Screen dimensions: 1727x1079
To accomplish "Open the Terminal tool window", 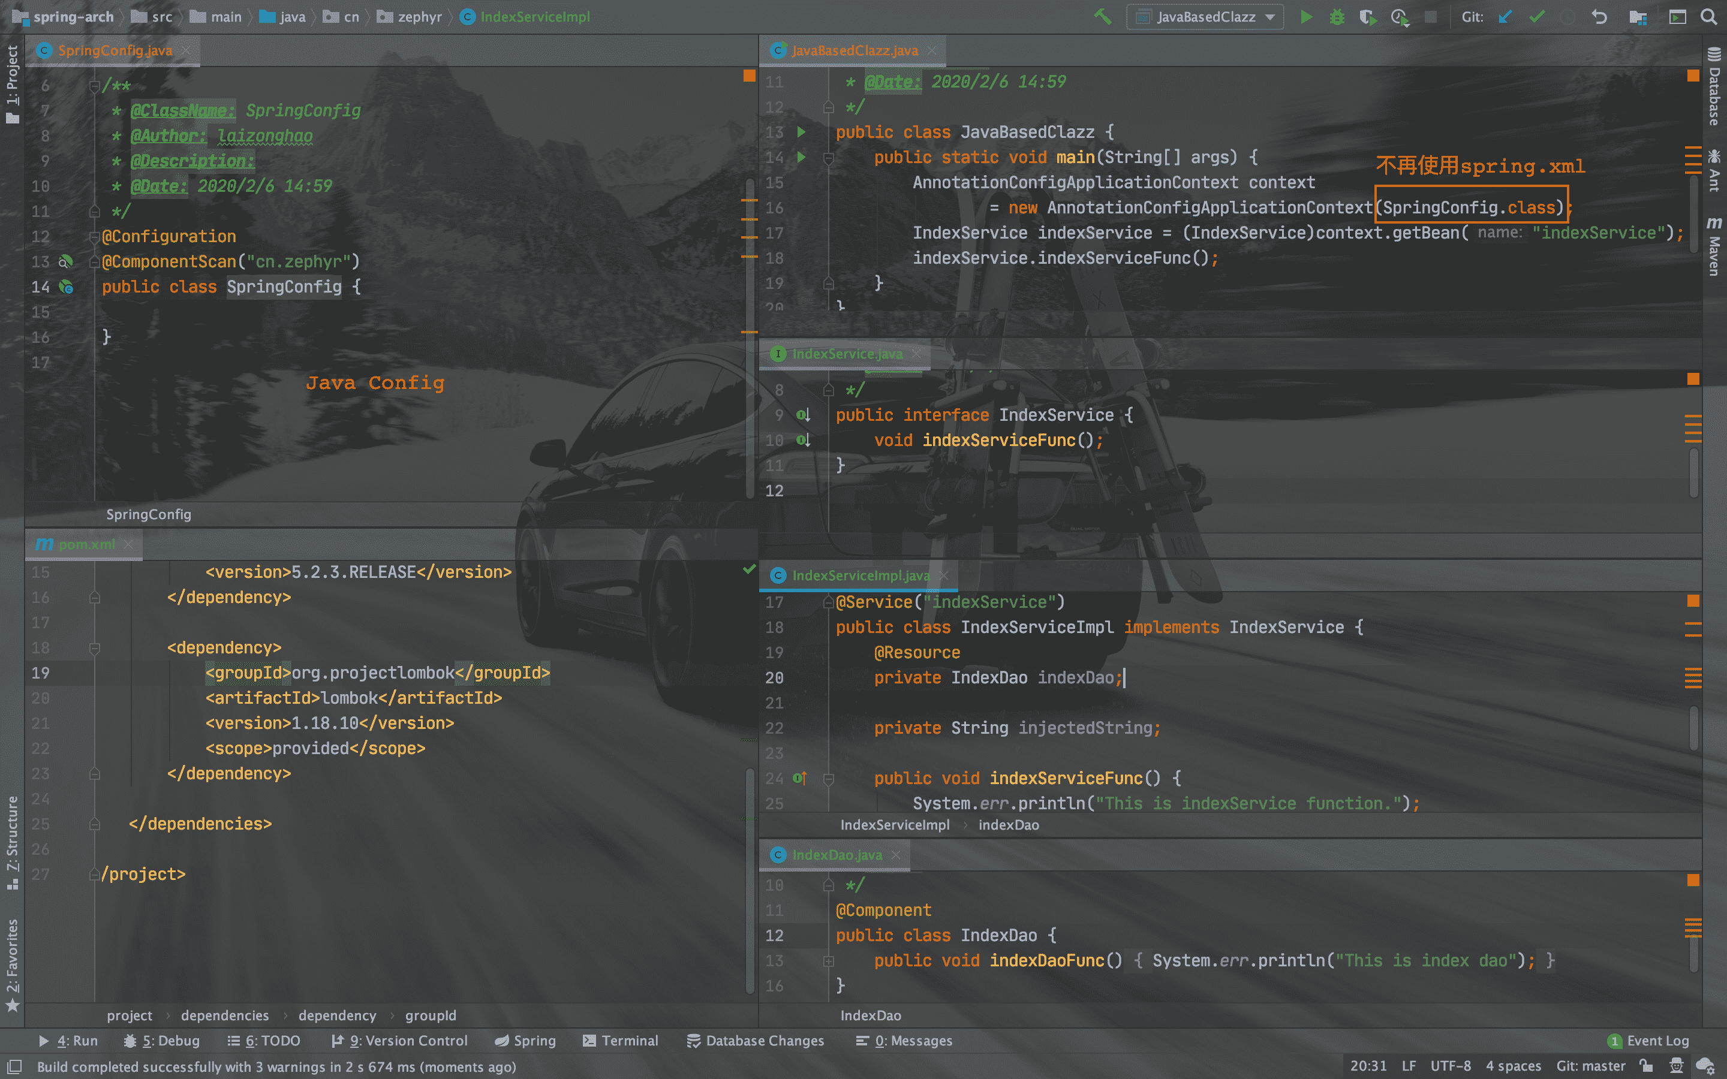I will [x=620, y=1041].
